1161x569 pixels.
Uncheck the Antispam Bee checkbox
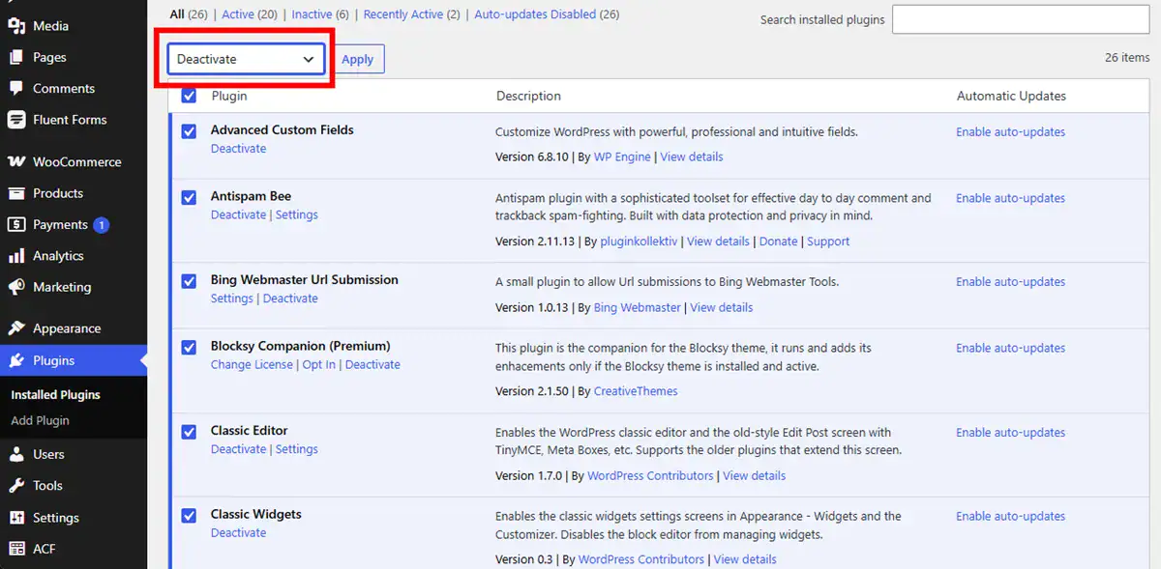[189, 197]
